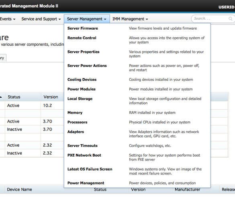Click the search magnifier icon
Image resolution: width=235 pixels, height=197 pixels.
coord(230,19)
